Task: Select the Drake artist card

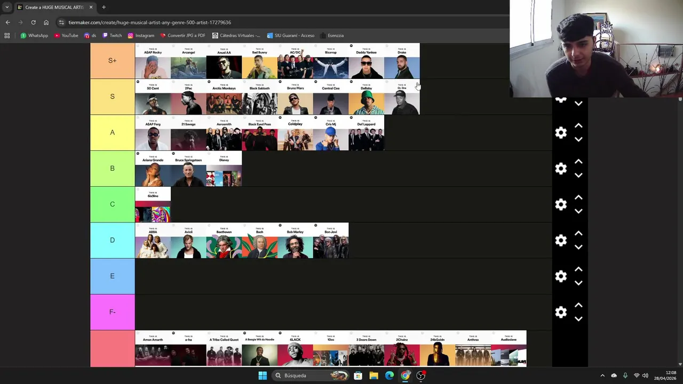Action: click(402, 61)
